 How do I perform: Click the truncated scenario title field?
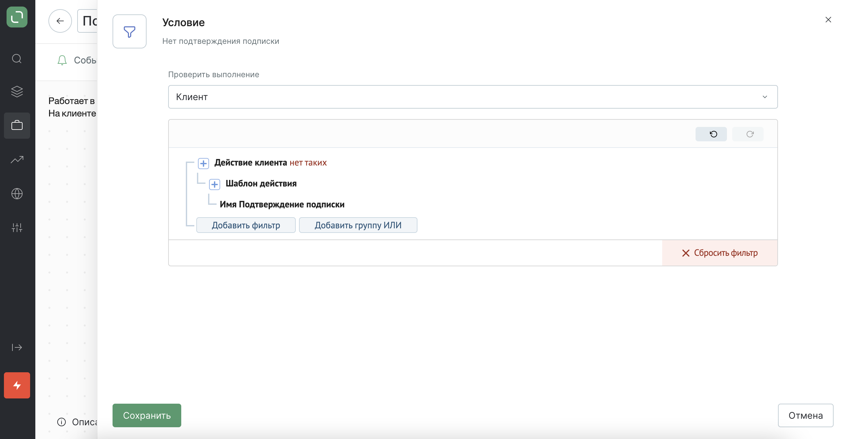[x=87, y=21]
